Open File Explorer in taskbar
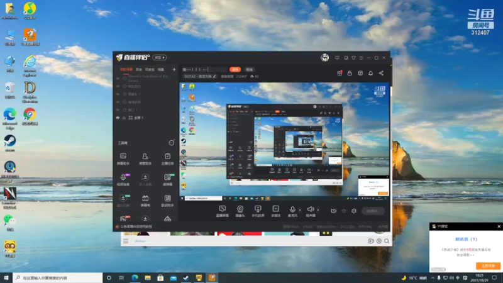 tap(148, 278)
